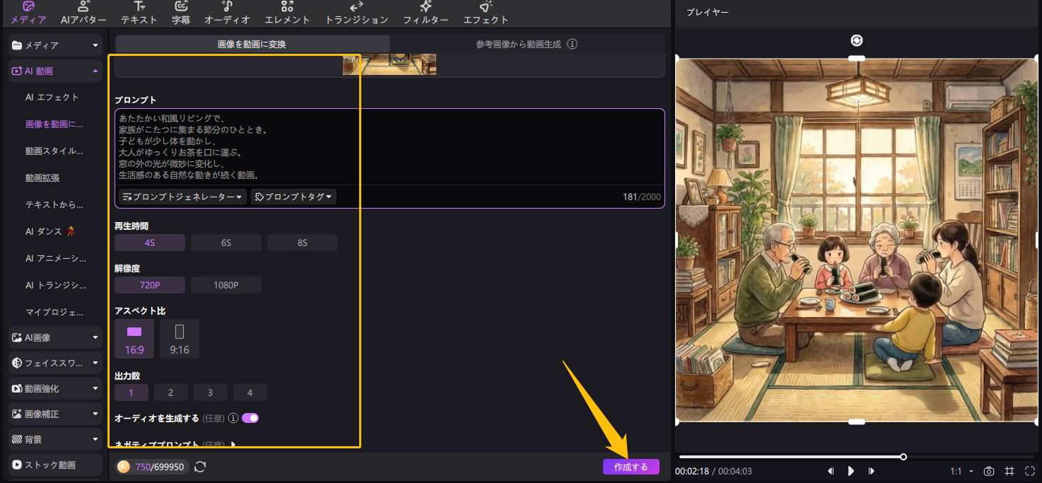1042x483 pixels.
Task: Click the info icon next to オーディオを生成する
Action: (233, 418)
